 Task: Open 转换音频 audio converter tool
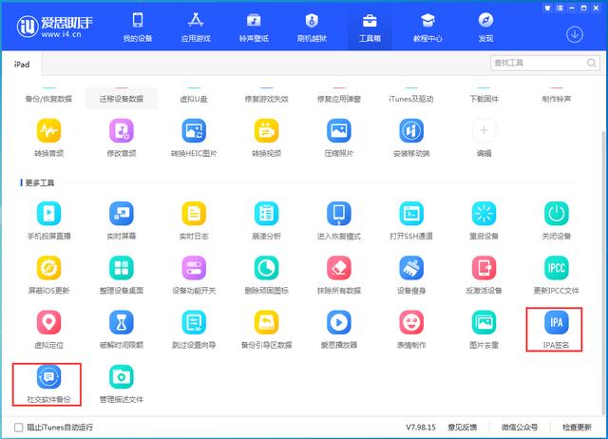point(48,131)
